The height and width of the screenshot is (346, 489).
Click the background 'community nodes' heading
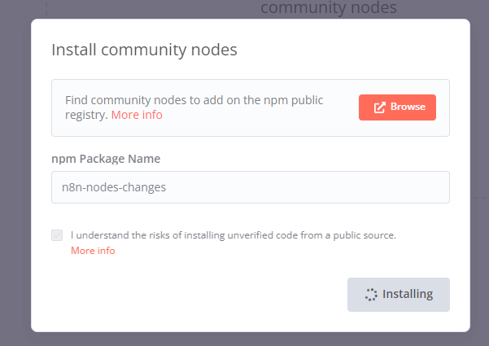[328, 8]
